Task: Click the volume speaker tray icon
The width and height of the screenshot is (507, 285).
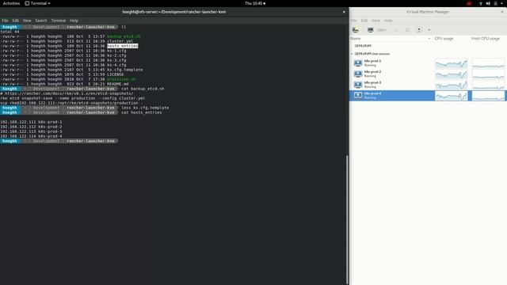Action: point(488,3)
